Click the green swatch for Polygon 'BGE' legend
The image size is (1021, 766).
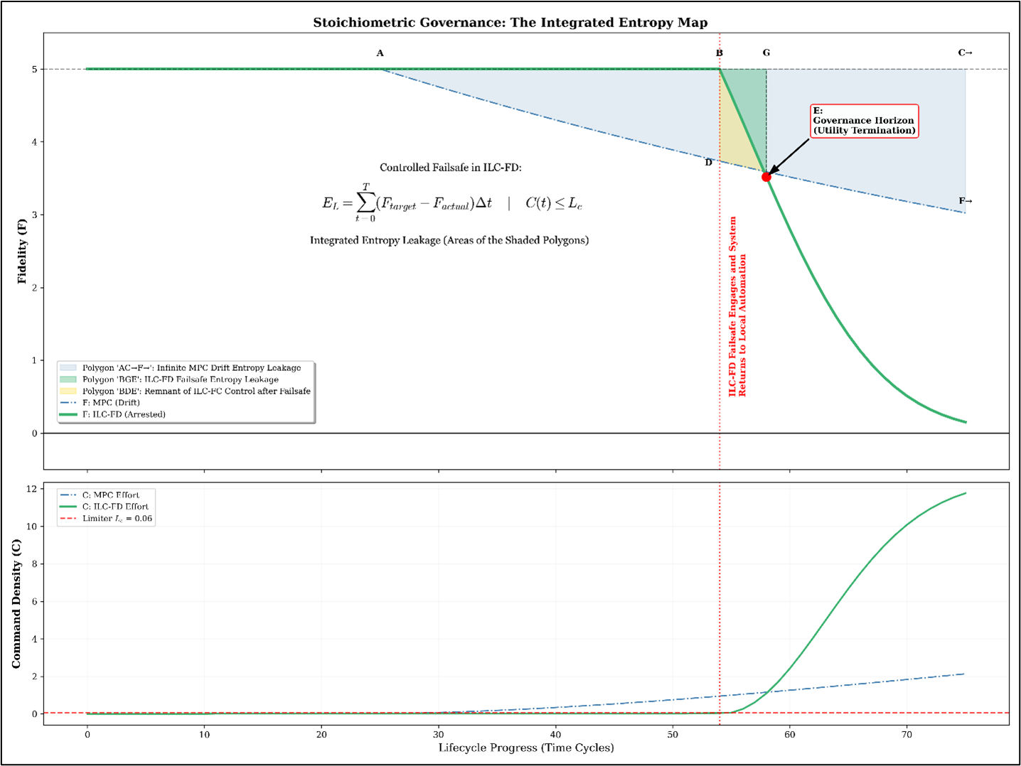(x=68, y=379)
